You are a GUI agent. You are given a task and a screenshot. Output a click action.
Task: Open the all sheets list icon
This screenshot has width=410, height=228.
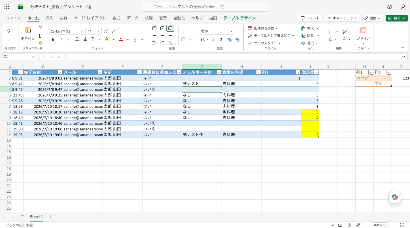click(23, 217)
